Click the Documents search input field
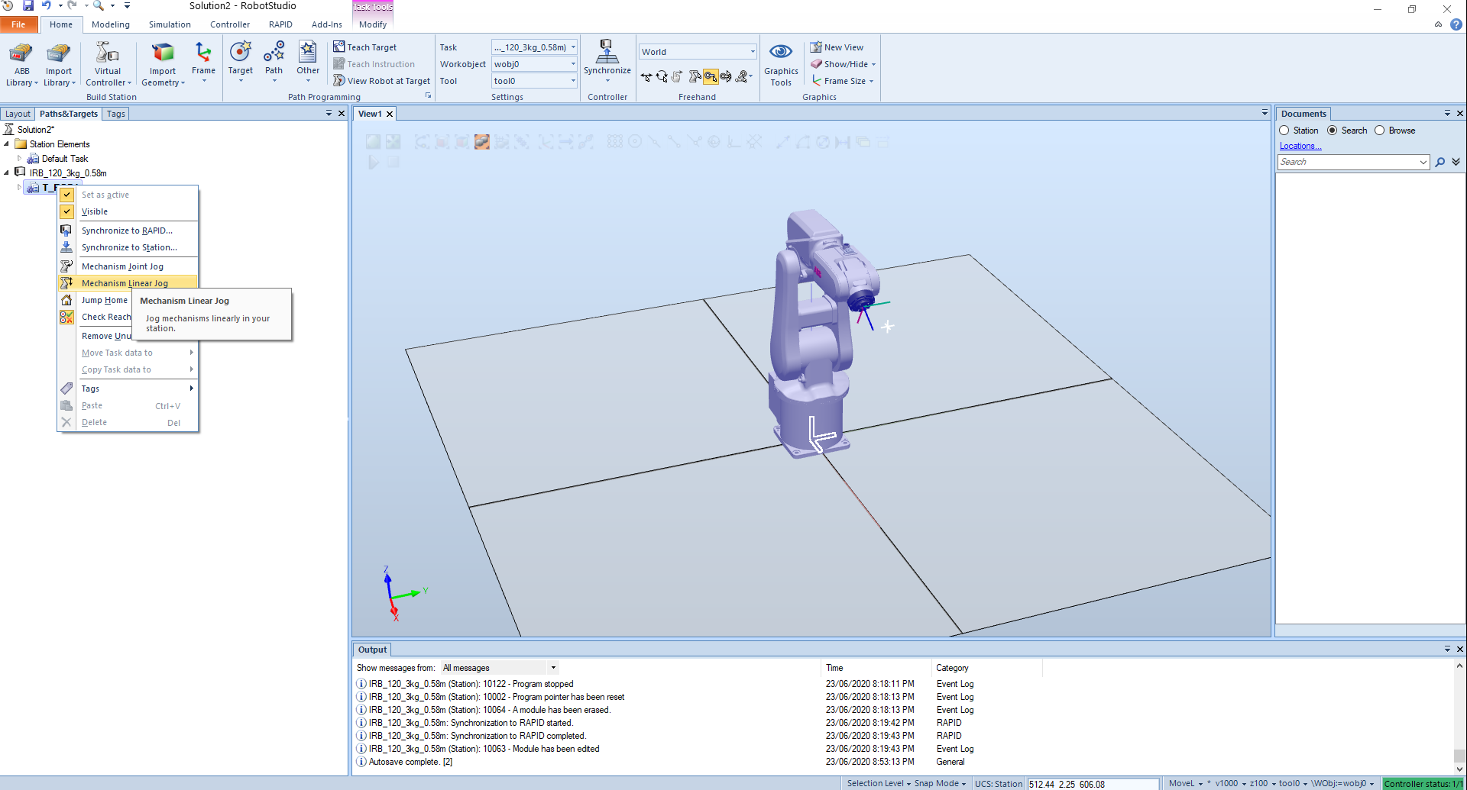Viewport: 1467px width, 790px height. point(1348,162)
